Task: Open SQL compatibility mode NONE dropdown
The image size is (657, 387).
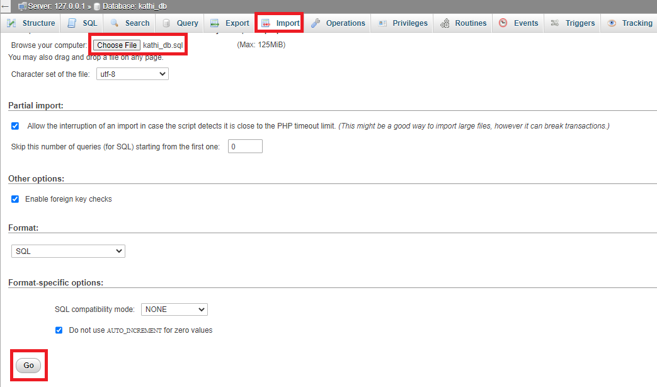Action: [x=174, y=309]
